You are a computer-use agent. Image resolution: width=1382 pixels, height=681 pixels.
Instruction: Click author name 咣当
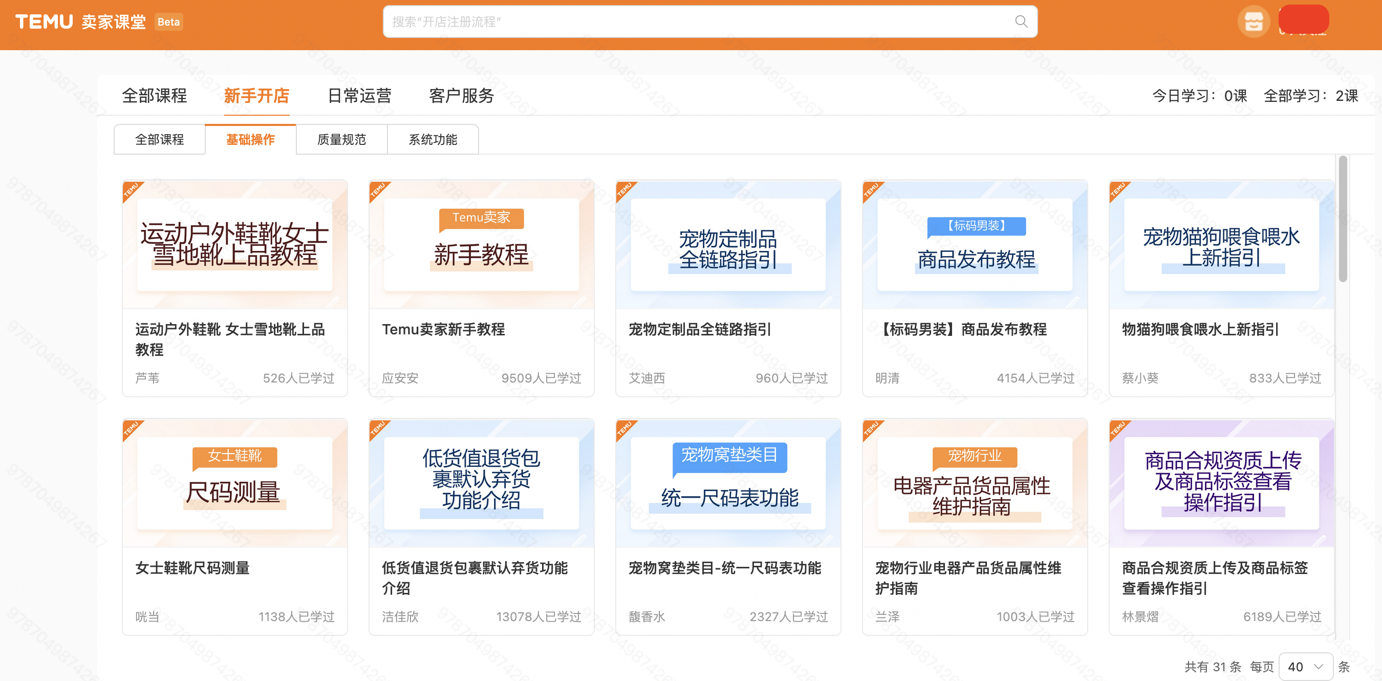pos(147,616)
